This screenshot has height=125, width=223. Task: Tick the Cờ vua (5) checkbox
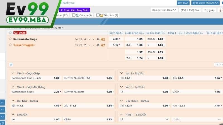tap(74, 15)
